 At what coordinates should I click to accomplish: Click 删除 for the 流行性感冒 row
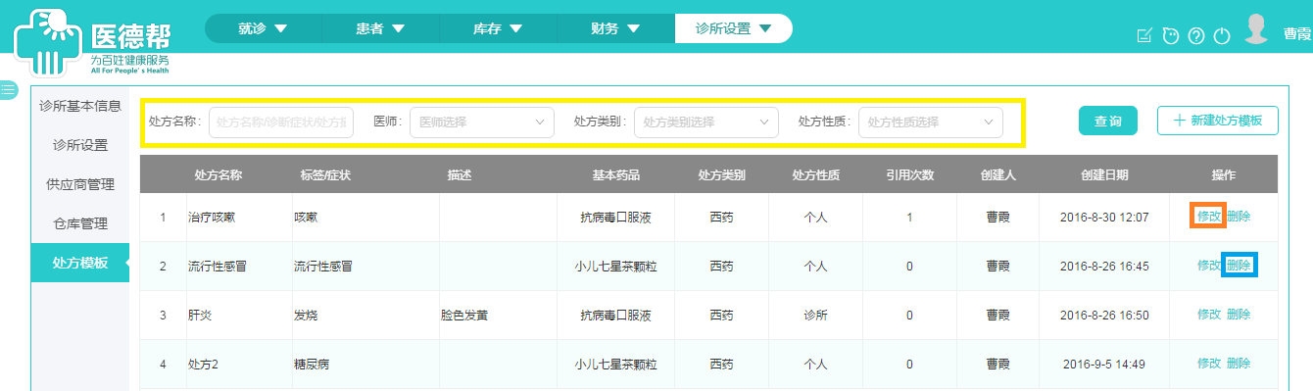(1239, 266)
